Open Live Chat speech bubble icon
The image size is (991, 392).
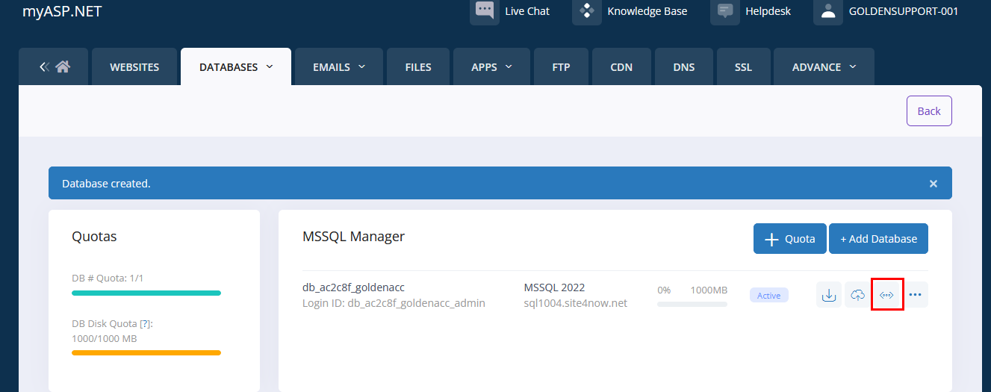tap(485, 11)
